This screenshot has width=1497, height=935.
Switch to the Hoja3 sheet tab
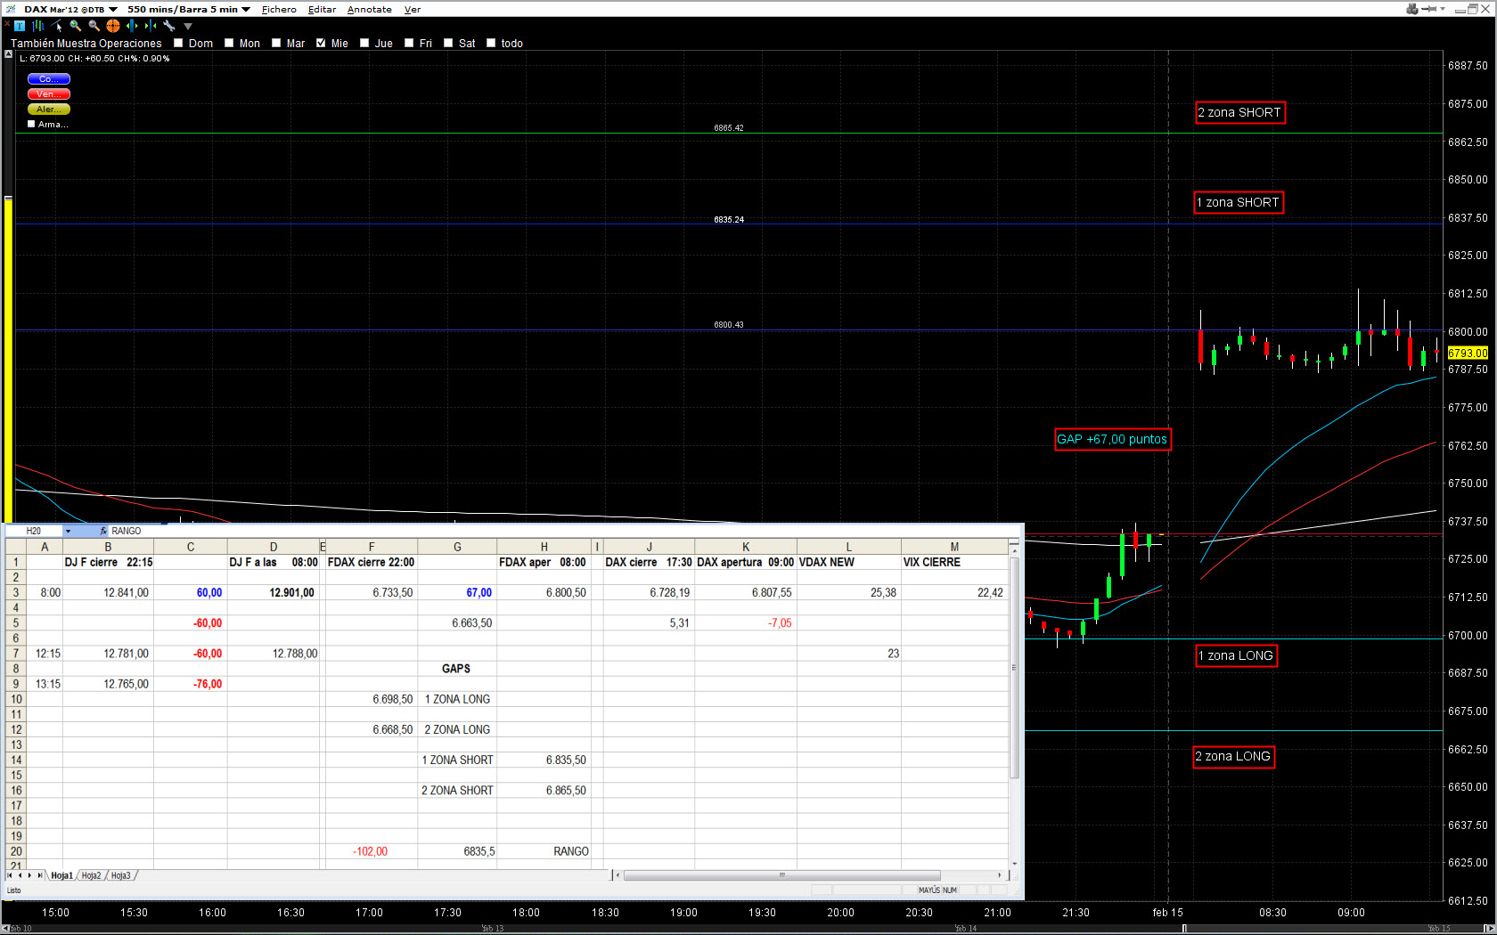tap(120, 875)
